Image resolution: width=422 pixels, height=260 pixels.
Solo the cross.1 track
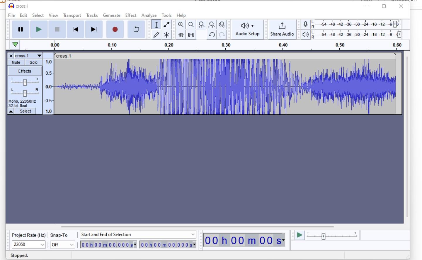[33, 62]
